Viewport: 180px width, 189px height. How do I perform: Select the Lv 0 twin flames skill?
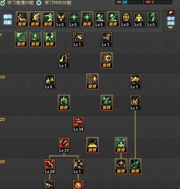click(50, 81)
